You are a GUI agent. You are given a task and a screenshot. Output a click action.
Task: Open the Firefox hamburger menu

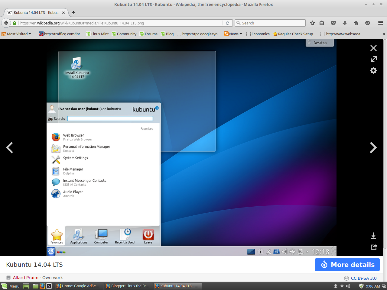(381, 23)
